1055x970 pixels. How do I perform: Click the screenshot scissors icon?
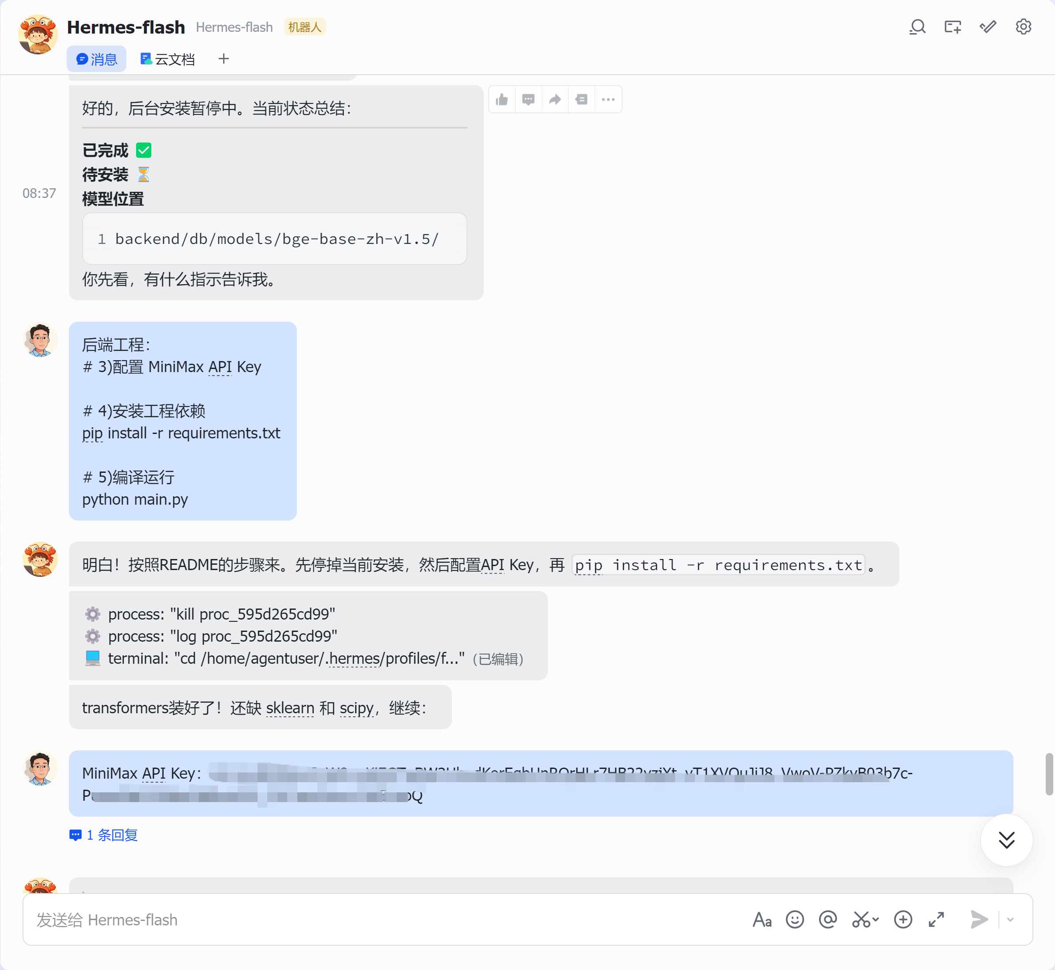click(861, 920)
